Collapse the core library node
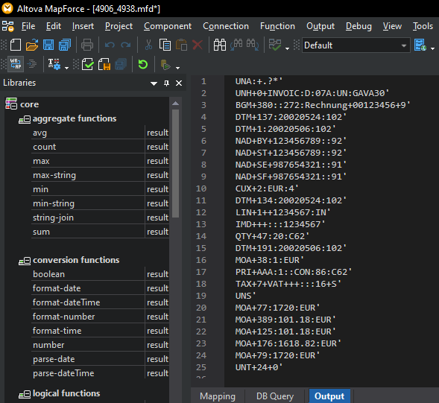Image resolution: width=439 pixels, height=403 pixels. [x=13, y=107]
